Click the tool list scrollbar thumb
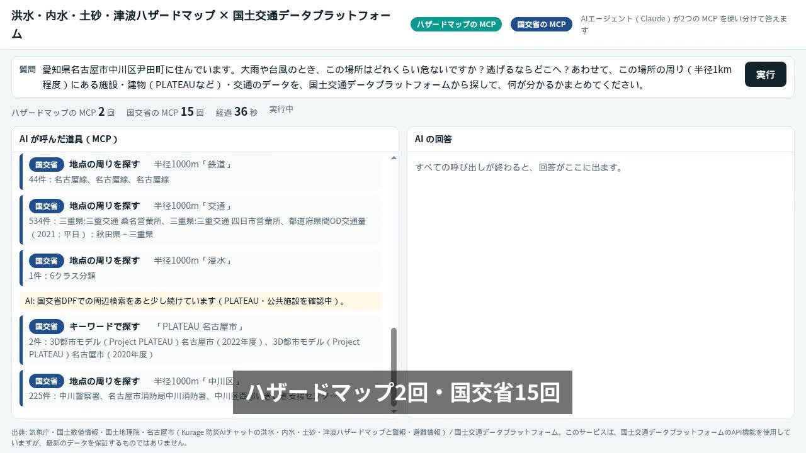Screen dimensions: 806x453 pyautogui.click(x=394, y=367)
